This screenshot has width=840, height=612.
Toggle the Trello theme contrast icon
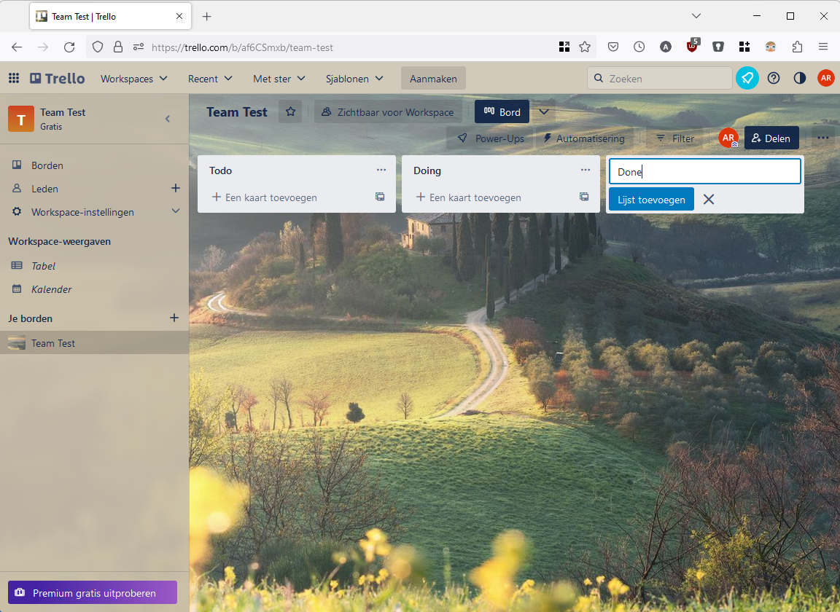[x=800, y=79]
